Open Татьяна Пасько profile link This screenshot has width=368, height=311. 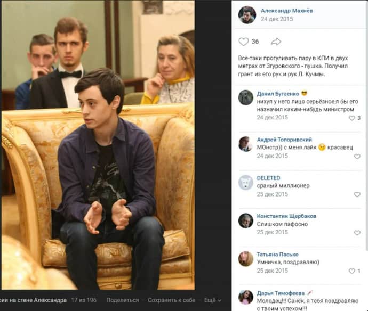(x=278, y=254)
